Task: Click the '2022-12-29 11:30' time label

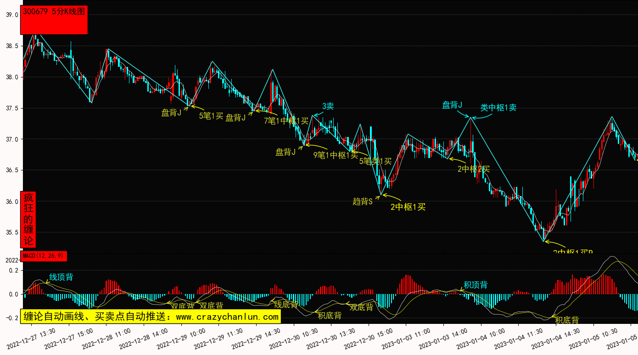Action: coord(219,339)
